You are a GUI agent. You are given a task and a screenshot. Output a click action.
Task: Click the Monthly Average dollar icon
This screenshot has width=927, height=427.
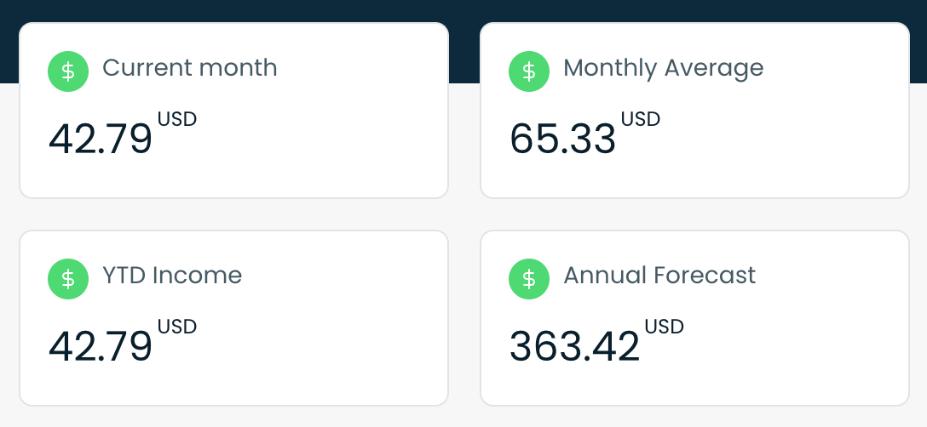point(529,71)
